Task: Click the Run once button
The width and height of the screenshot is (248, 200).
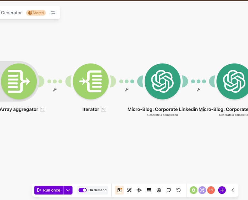Action: [x=49, y=190]
